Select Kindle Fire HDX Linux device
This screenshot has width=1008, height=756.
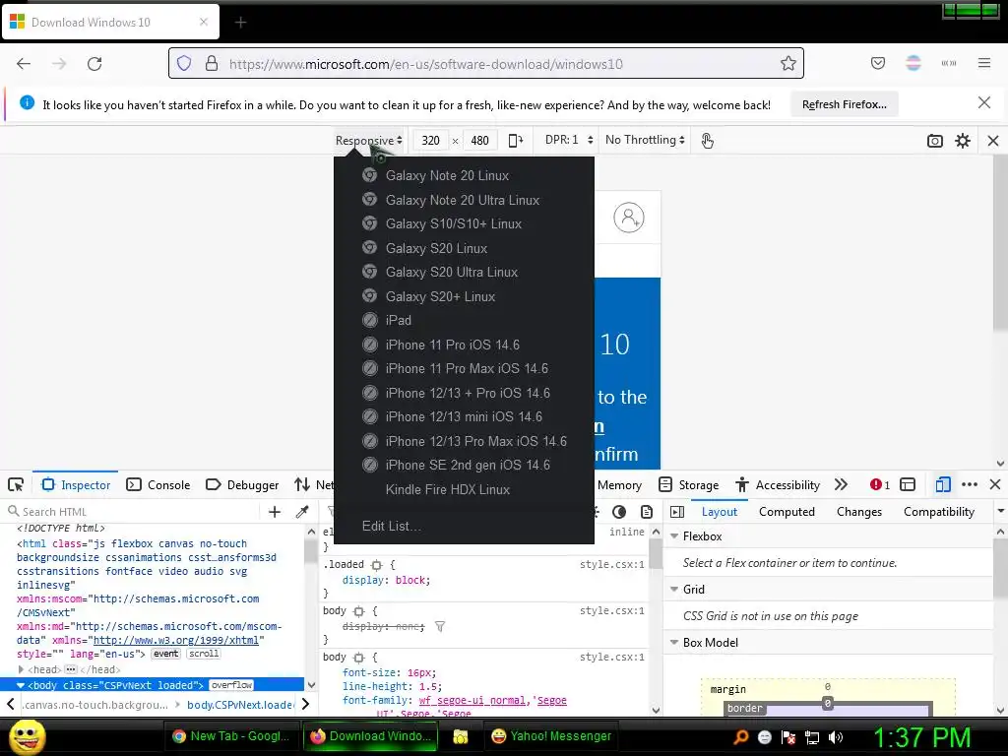tap(464, 489)
